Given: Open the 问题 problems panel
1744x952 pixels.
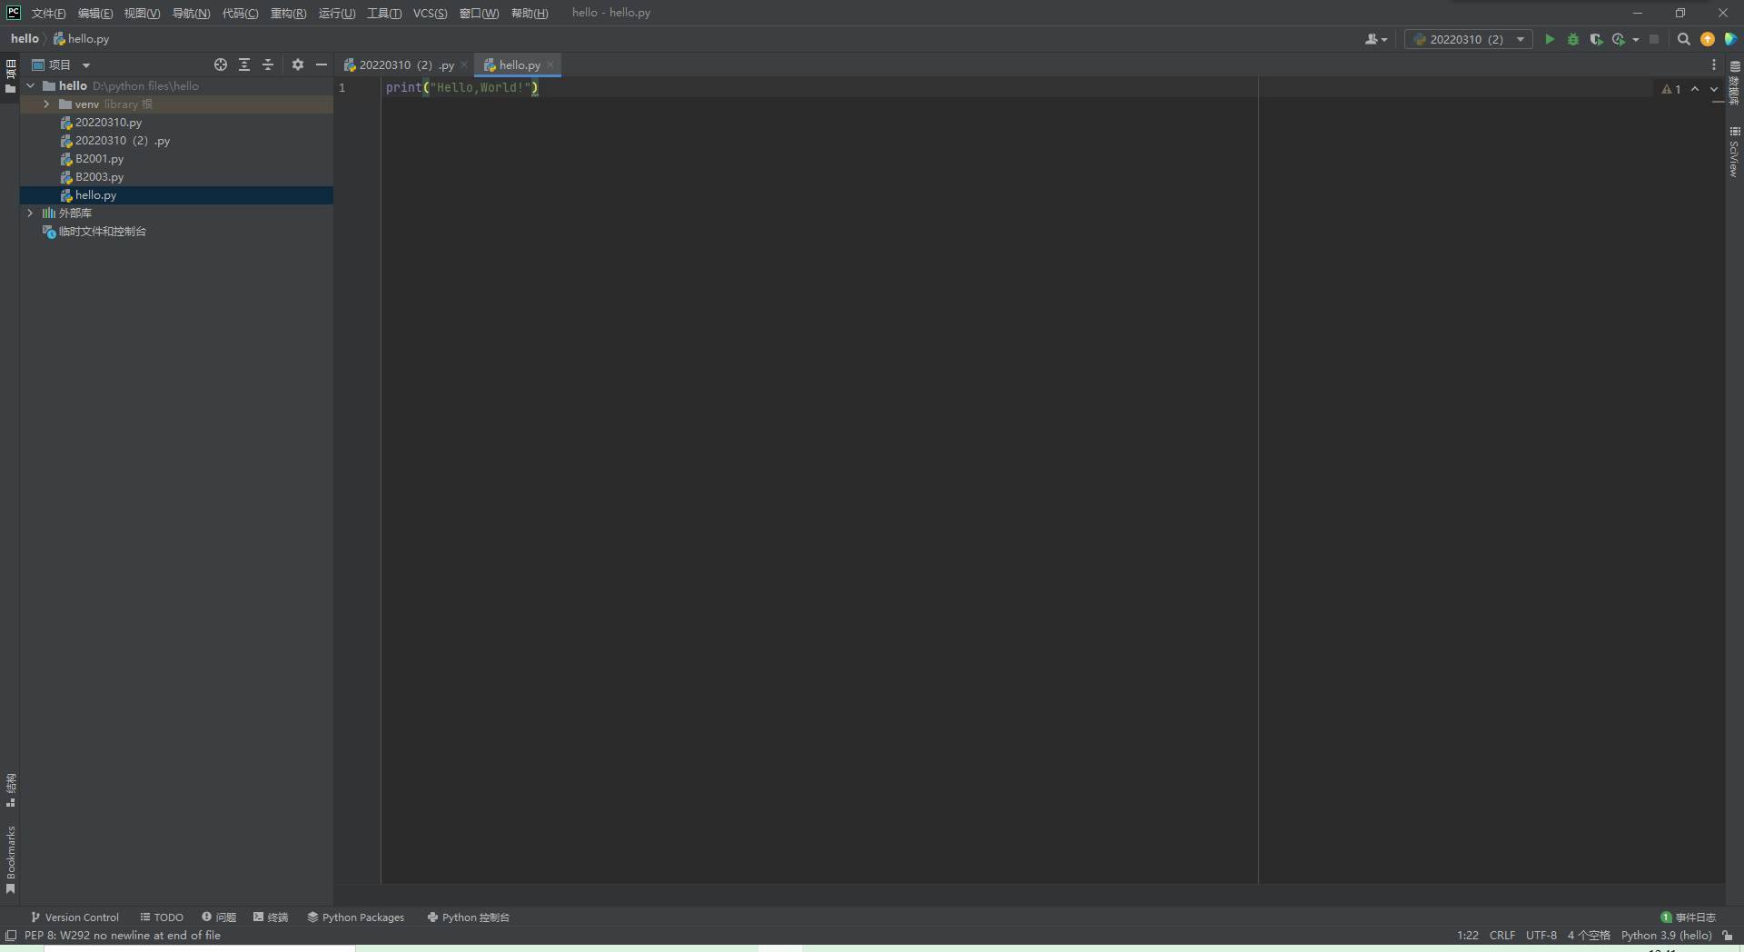Looking at the screenshot, I should pyautogui.click(x=219, y=917).
